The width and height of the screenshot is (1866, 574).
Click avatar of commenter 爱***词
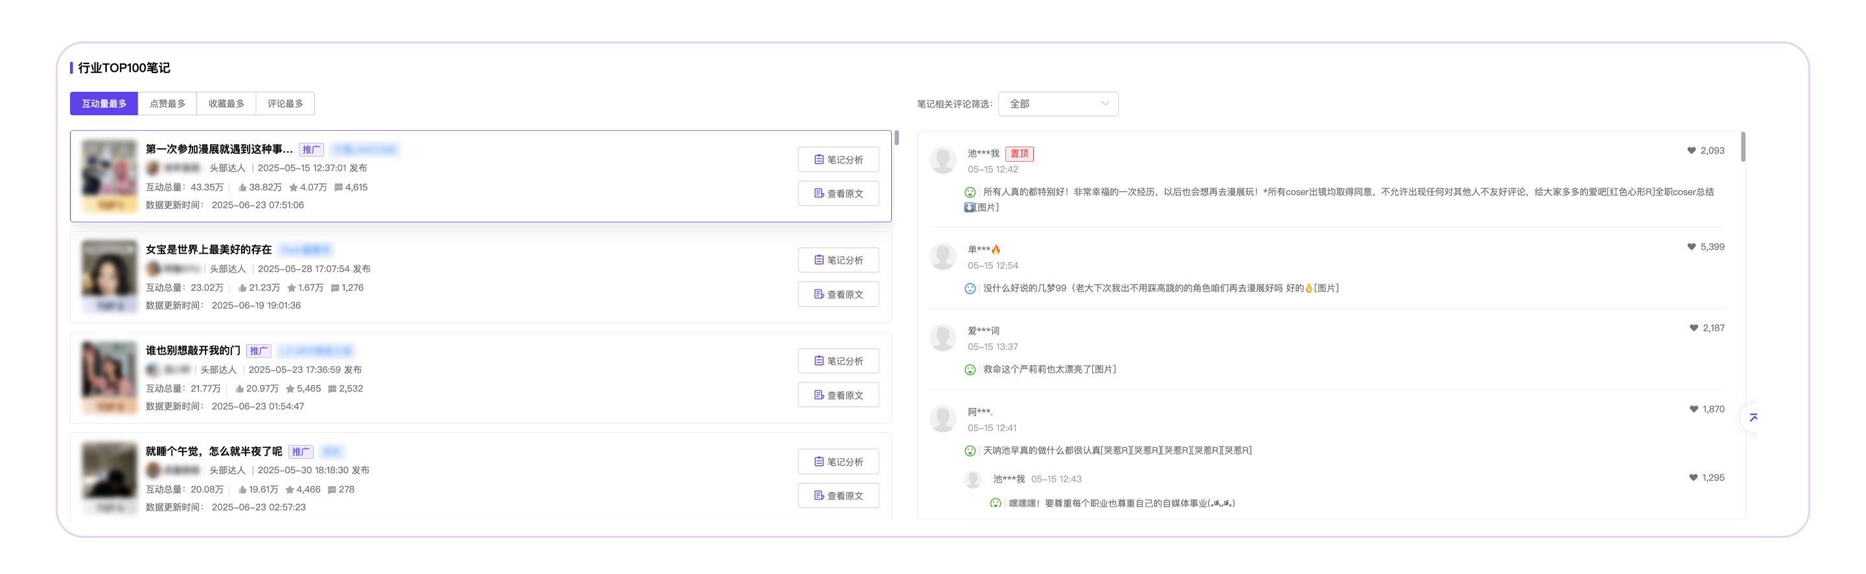point(942,338)
